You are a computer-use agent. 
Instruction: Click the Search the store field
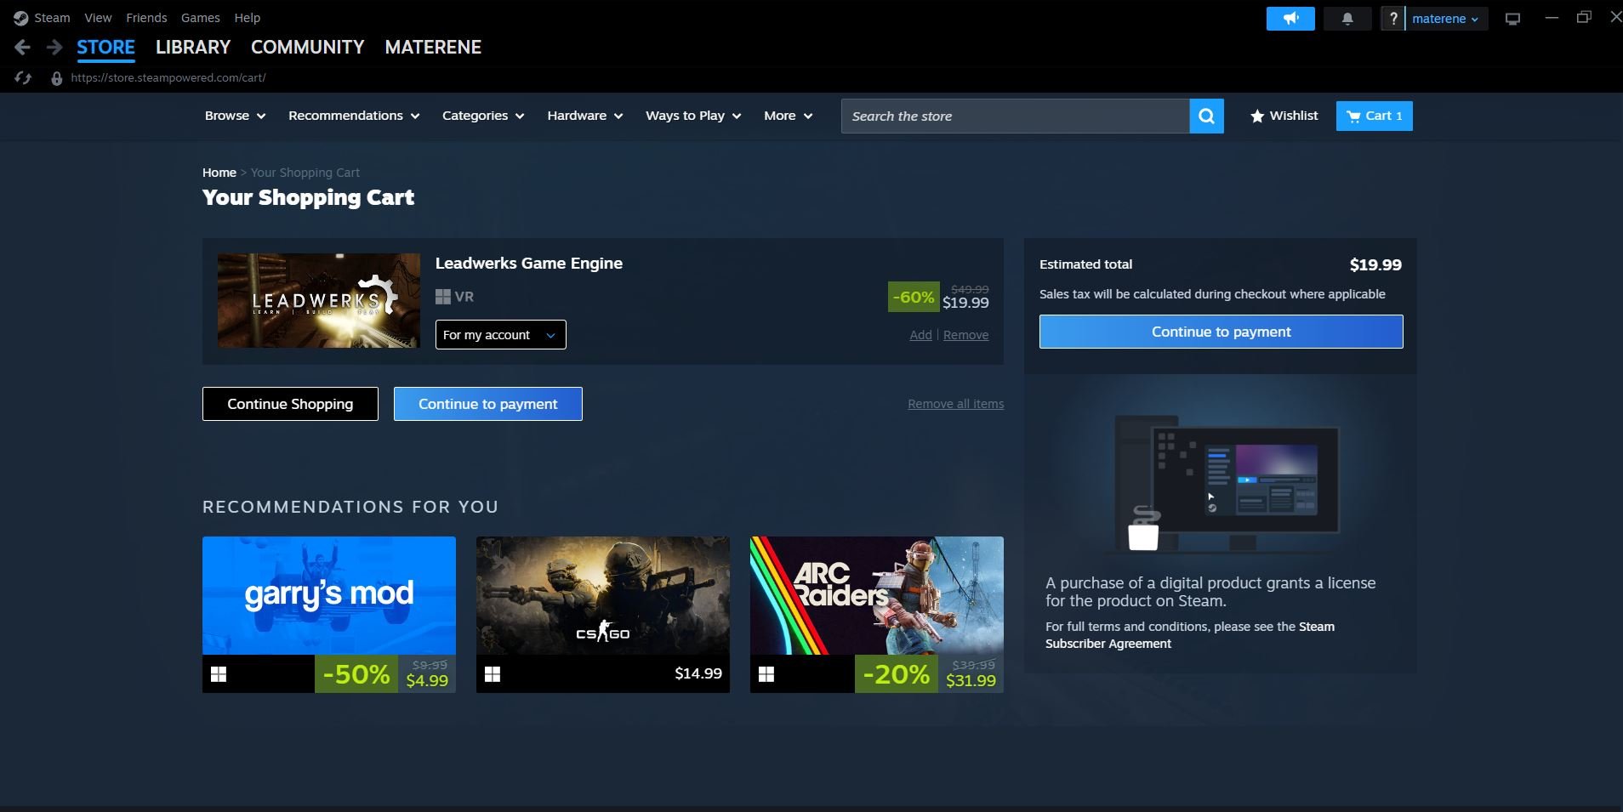pos(1014,116)
